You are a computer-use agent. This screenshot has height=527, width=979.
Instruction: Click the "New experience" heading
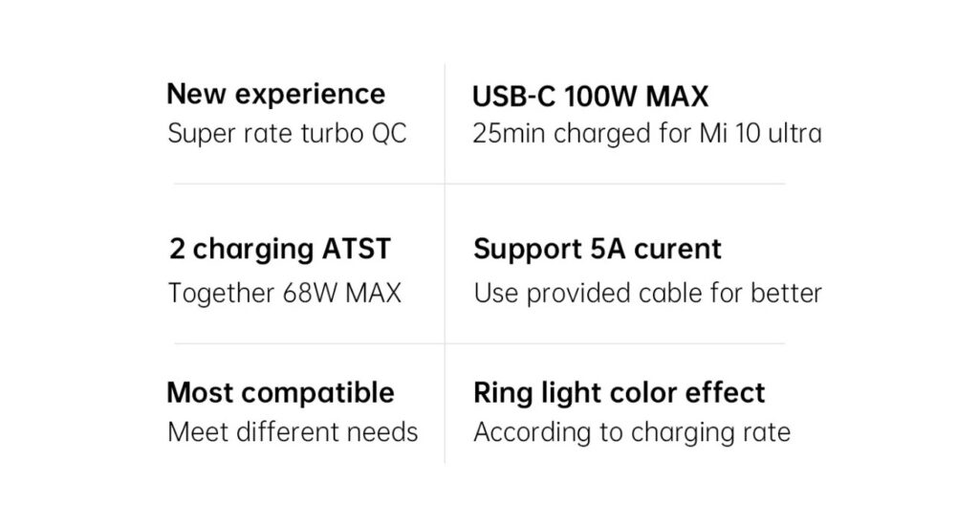click(275, 95)
